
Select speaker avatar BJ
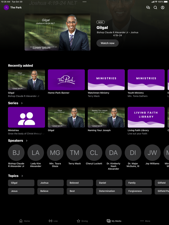16,153
